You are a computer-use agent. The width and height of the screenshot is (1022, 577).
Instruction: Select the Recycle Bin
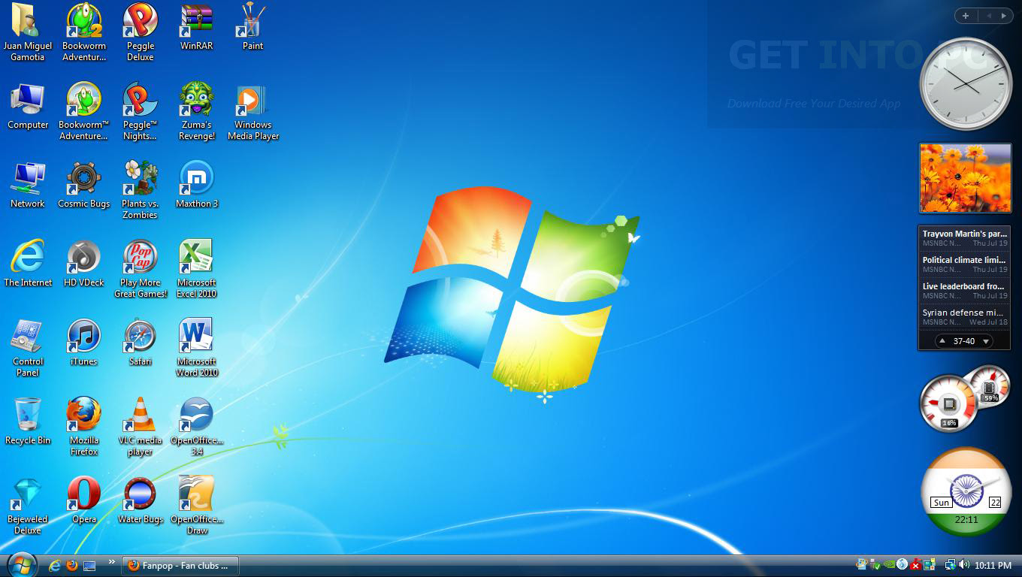[28, 421]
